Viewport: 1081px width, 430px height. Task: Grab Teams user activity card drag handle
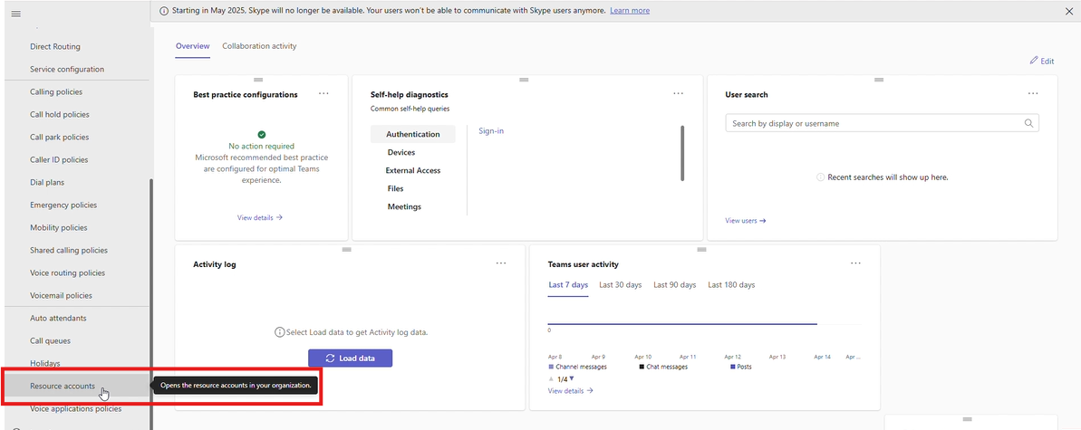click(x=702, y=249)
